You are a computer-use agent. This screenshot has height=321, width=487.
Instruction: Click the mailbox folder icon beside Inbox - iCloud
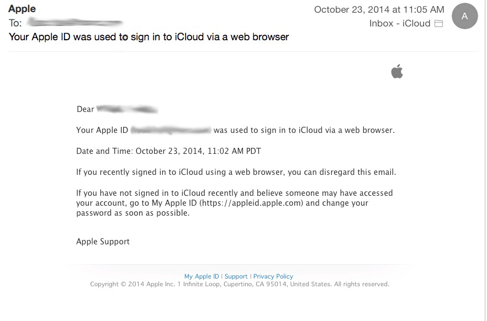pos(439,24)
